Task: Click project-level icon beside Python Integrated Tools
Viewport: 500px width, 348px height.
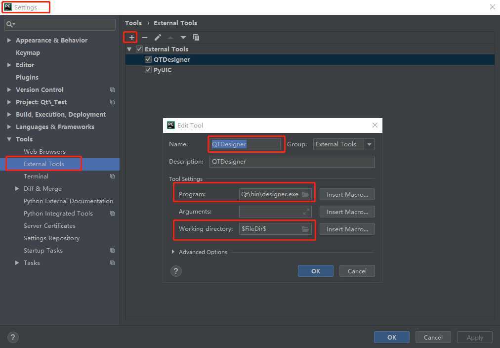Action: pos(112,213)
